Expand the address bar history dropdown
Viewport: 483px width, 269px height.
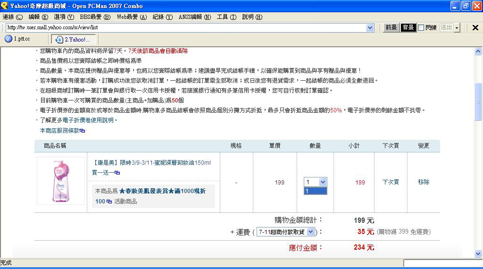[370, 28]
